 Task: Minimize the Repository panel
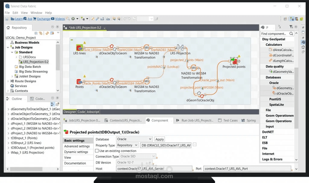click(53, 27)
